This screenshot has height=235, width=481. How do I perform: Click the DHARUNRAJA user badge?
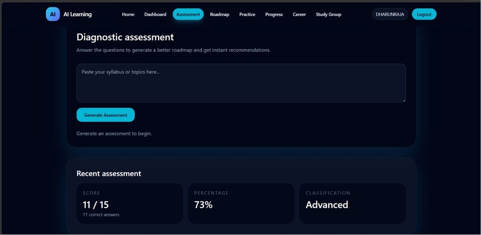(x=390, y=14)
